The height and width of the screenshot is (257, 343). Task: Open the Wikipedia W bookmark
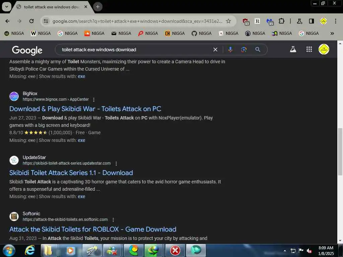pos(41,33)
